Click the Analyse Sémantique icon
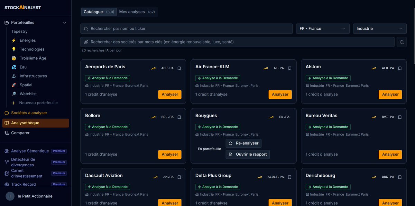The height and width of the screenshot is (206, 415). pyautogui.click(x=7, y=151)
